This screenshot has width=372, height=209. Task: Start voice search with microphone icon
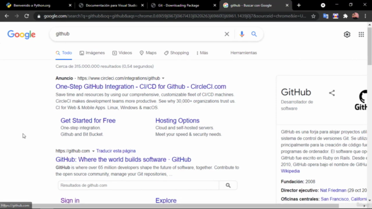[242, 34]
